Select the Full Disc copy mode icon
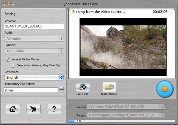 (83, 87)
